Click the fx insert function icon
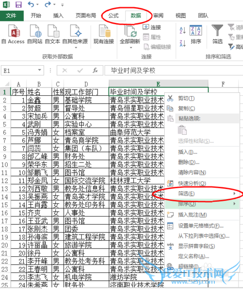 coord(95,70)
